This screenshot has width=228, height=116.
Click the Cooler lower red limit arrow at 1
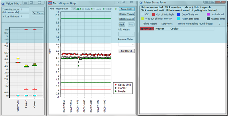pos(35,89)
